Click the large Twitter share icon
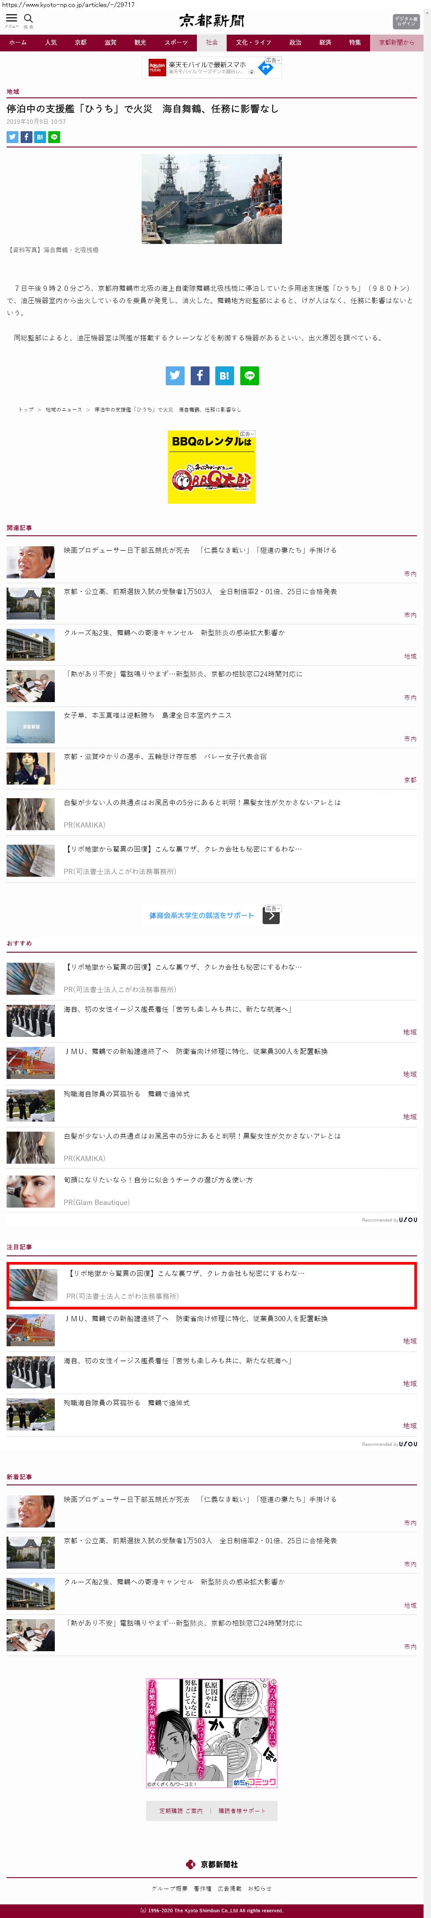 pyautogui.click(x=175, y=376)
